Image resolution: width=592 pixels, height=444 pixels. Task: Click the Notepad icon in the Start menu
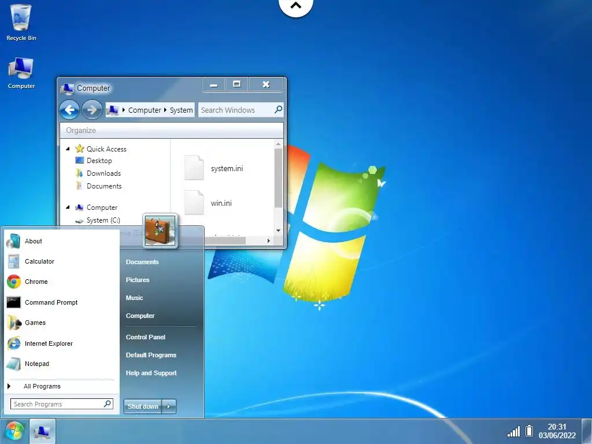[x=14, y=364]
